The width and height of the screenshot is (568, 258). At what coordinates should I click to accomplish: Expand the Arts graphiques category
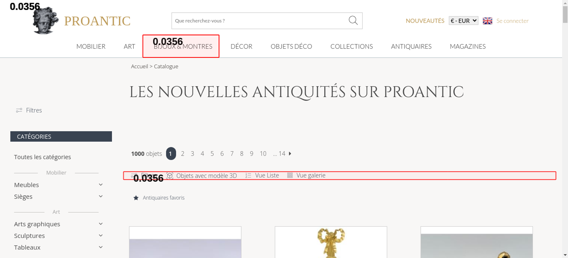(101, 224)
